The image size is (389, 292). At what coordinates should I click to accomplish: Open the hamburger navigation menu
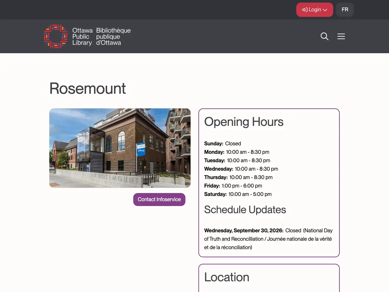pyautogui.click(x=341, y=36)
